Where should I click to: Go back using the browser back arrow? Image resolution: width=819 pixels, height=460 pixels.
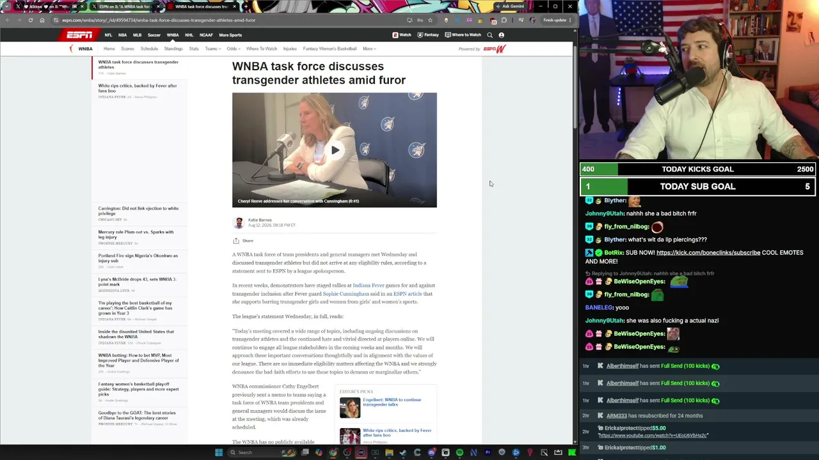[7, 20]
